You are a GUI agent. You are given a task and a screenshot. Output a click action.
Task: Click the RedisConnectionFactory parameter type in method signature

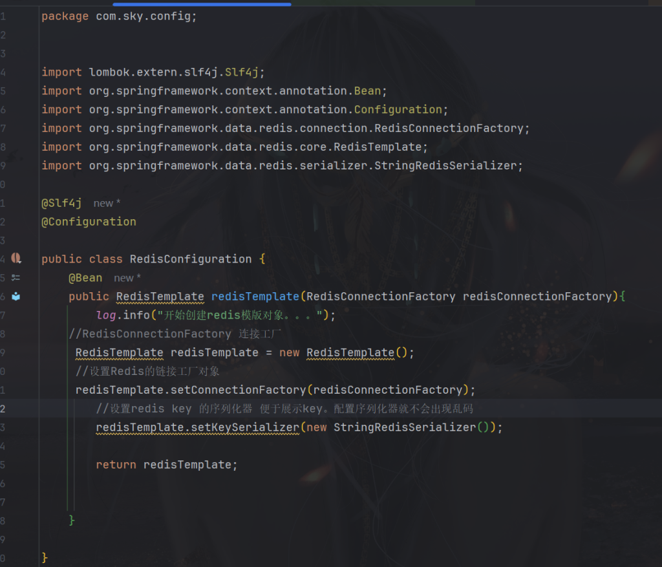381,297
